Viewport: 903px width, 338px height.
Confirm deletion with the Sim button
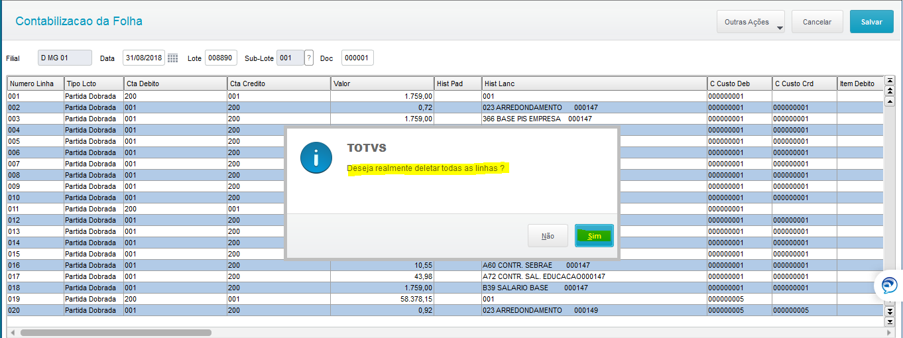[594, 236]
